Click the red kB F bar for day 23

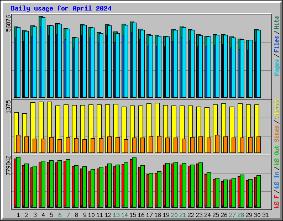point(197,186)
